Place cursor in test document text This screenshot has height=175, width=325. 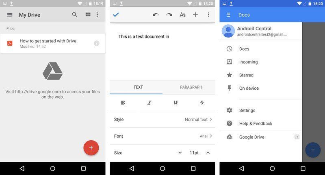pyautogui.click(x=144, y=37)
